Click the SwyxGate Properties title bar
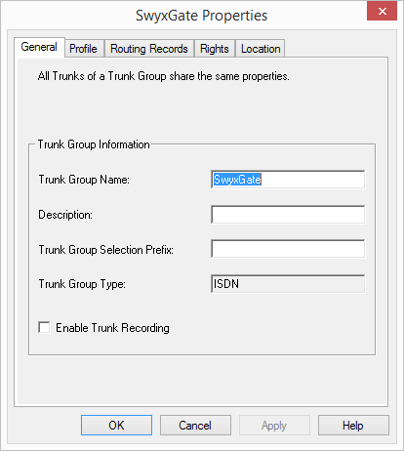Screen dimensions: 404x451 tap(201, 16)
